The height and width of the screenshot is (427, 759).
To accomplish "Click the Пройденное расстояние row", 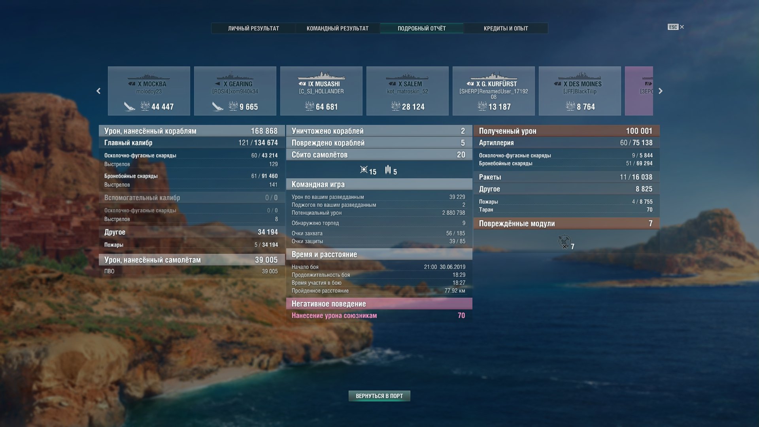I will coord(379,291).
